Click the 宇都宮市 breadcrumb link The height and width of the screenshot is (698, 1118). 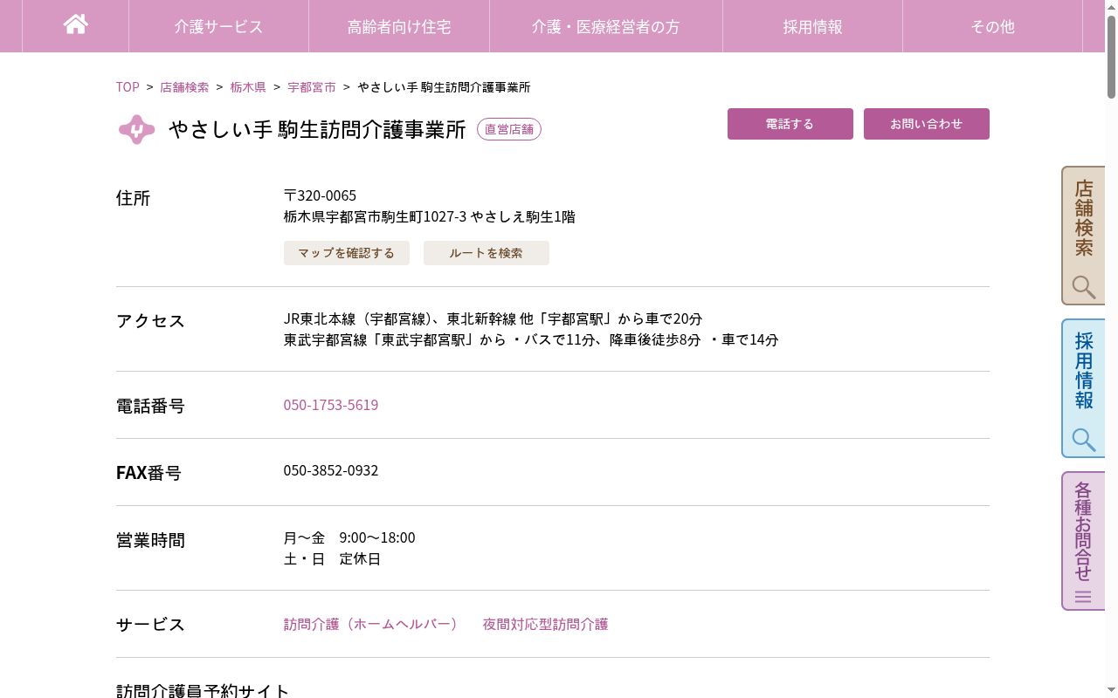[x=312, y=87]
